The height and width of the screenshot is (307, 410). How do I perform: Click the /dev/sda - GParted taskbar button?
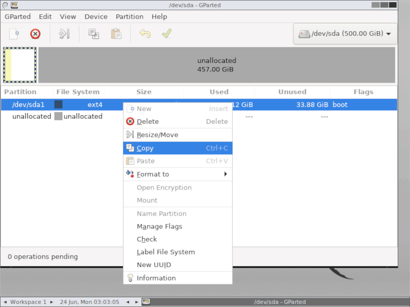click(x=280, y=302)
